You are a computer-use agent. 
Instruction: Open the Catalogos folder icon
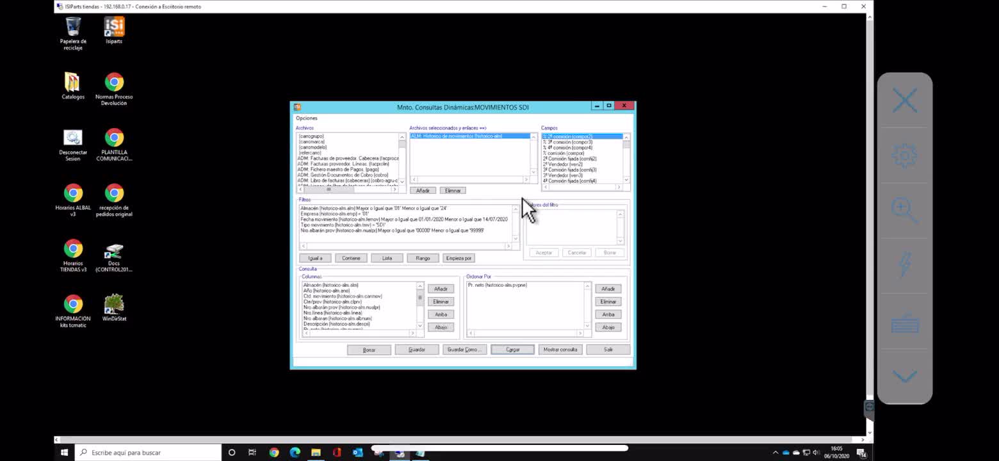click(73, 86)
